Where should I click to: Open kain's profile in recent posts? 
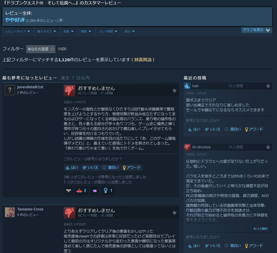click(x=195, y=86)
